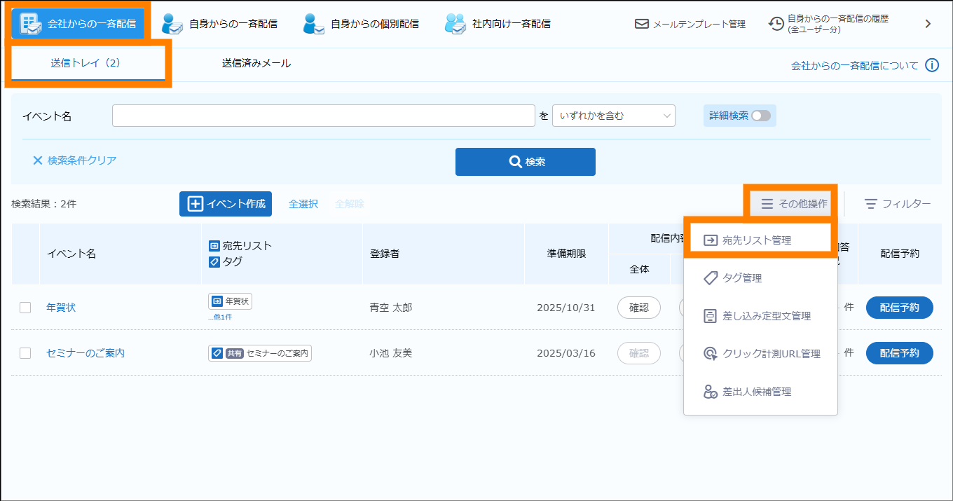The height and width of the screenshot is (501, 953).
Task: Click in the イベント名 search field
Action: [x=323, y=116]
